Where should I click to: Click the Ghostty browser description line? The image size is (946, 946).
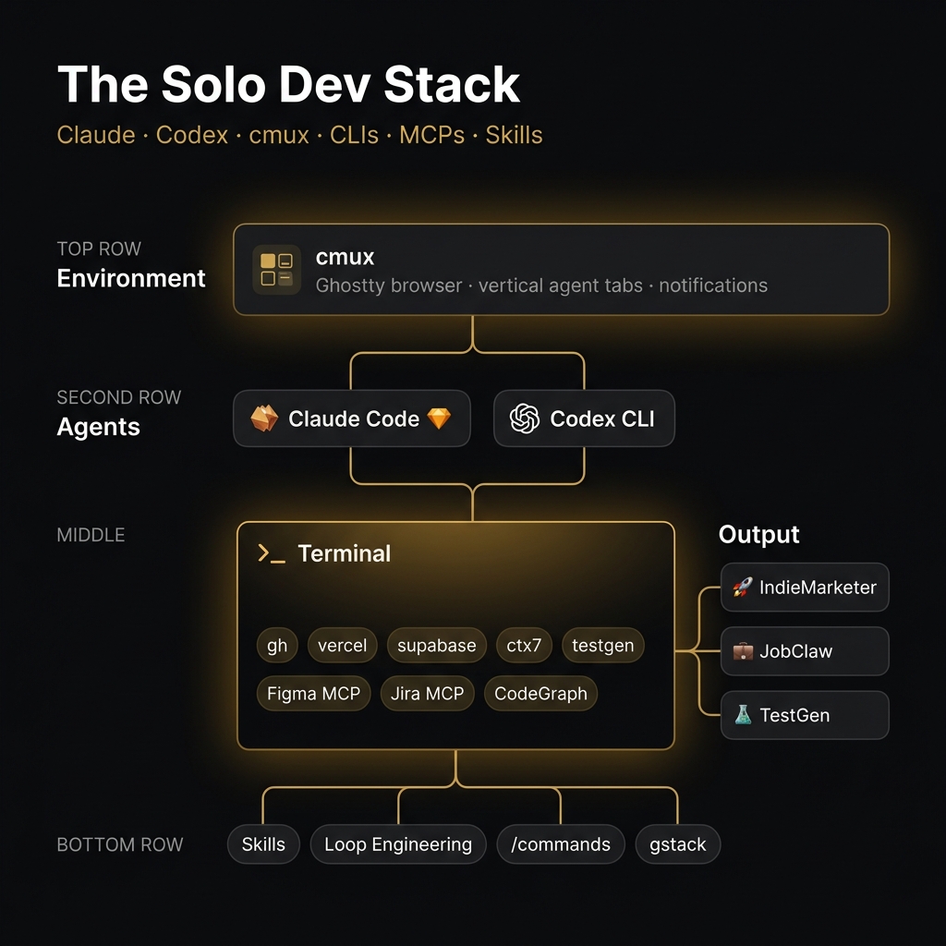click(x=541, y=285)
